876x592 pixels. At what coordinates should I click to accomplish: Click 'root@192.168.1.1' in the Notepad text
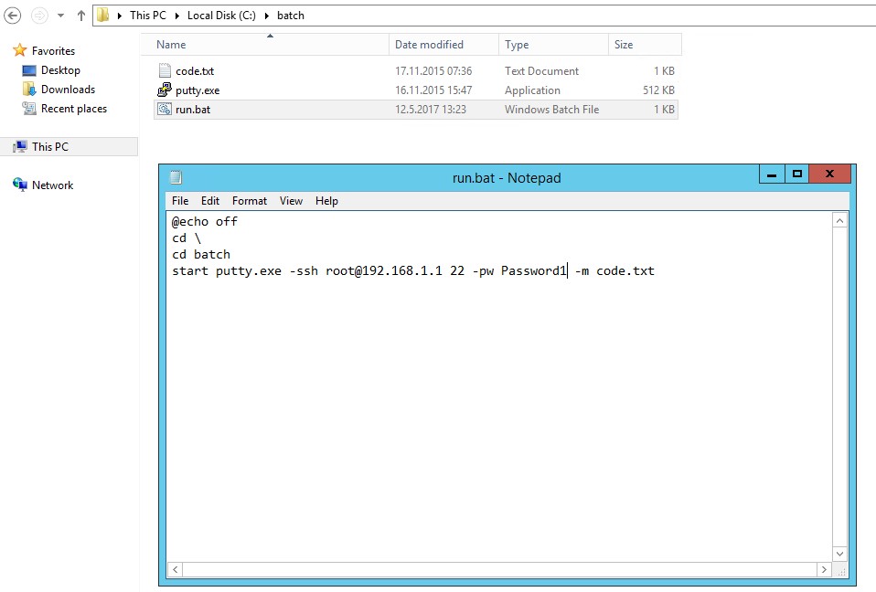coord(384,271)
